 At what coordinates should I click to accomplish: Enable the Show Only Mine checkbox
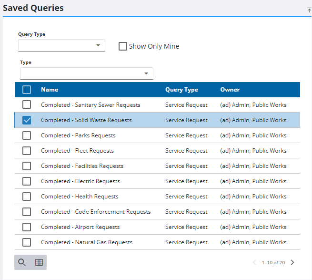tap(123, 46)
